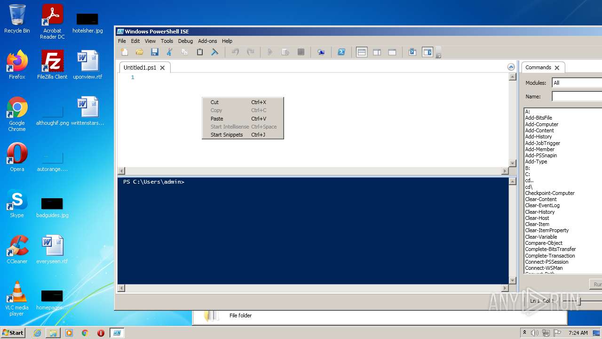Viewport: 602px width, 339px height.
Task: Save the script with the floppy icon
Action: (x=154, y=52)
